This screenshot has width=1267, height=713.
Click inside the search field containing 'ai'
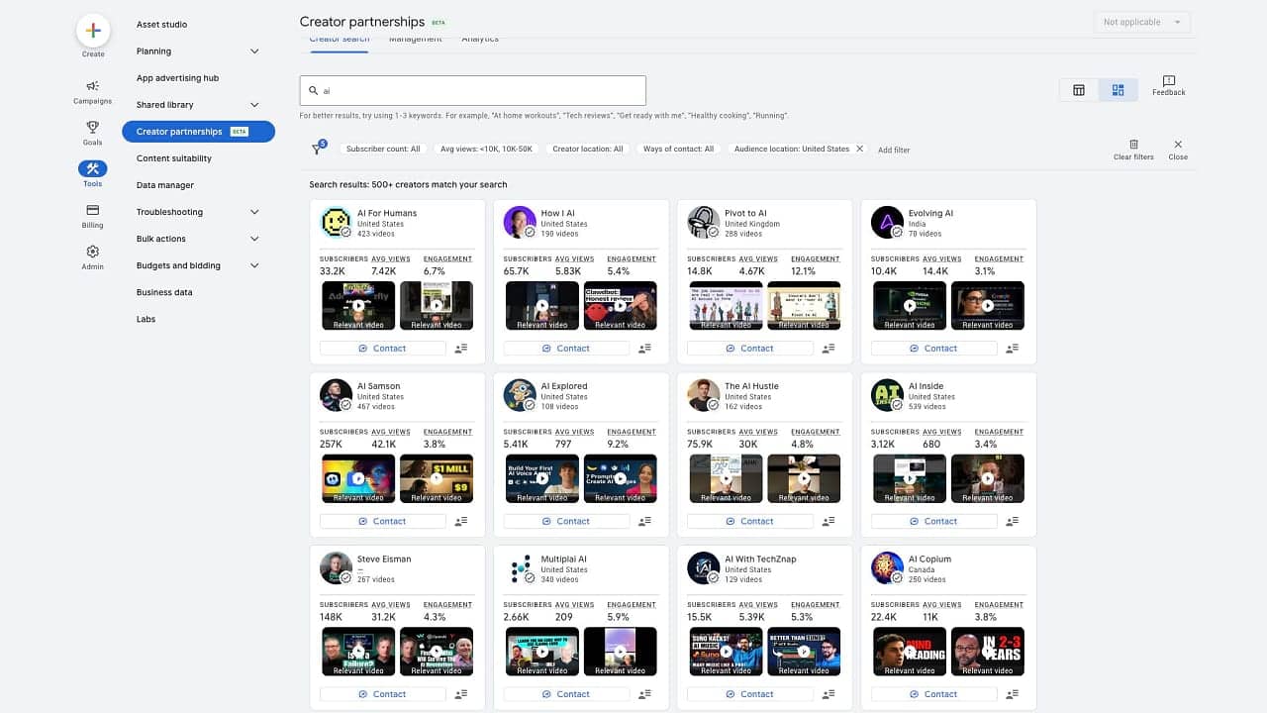[472, 90]
